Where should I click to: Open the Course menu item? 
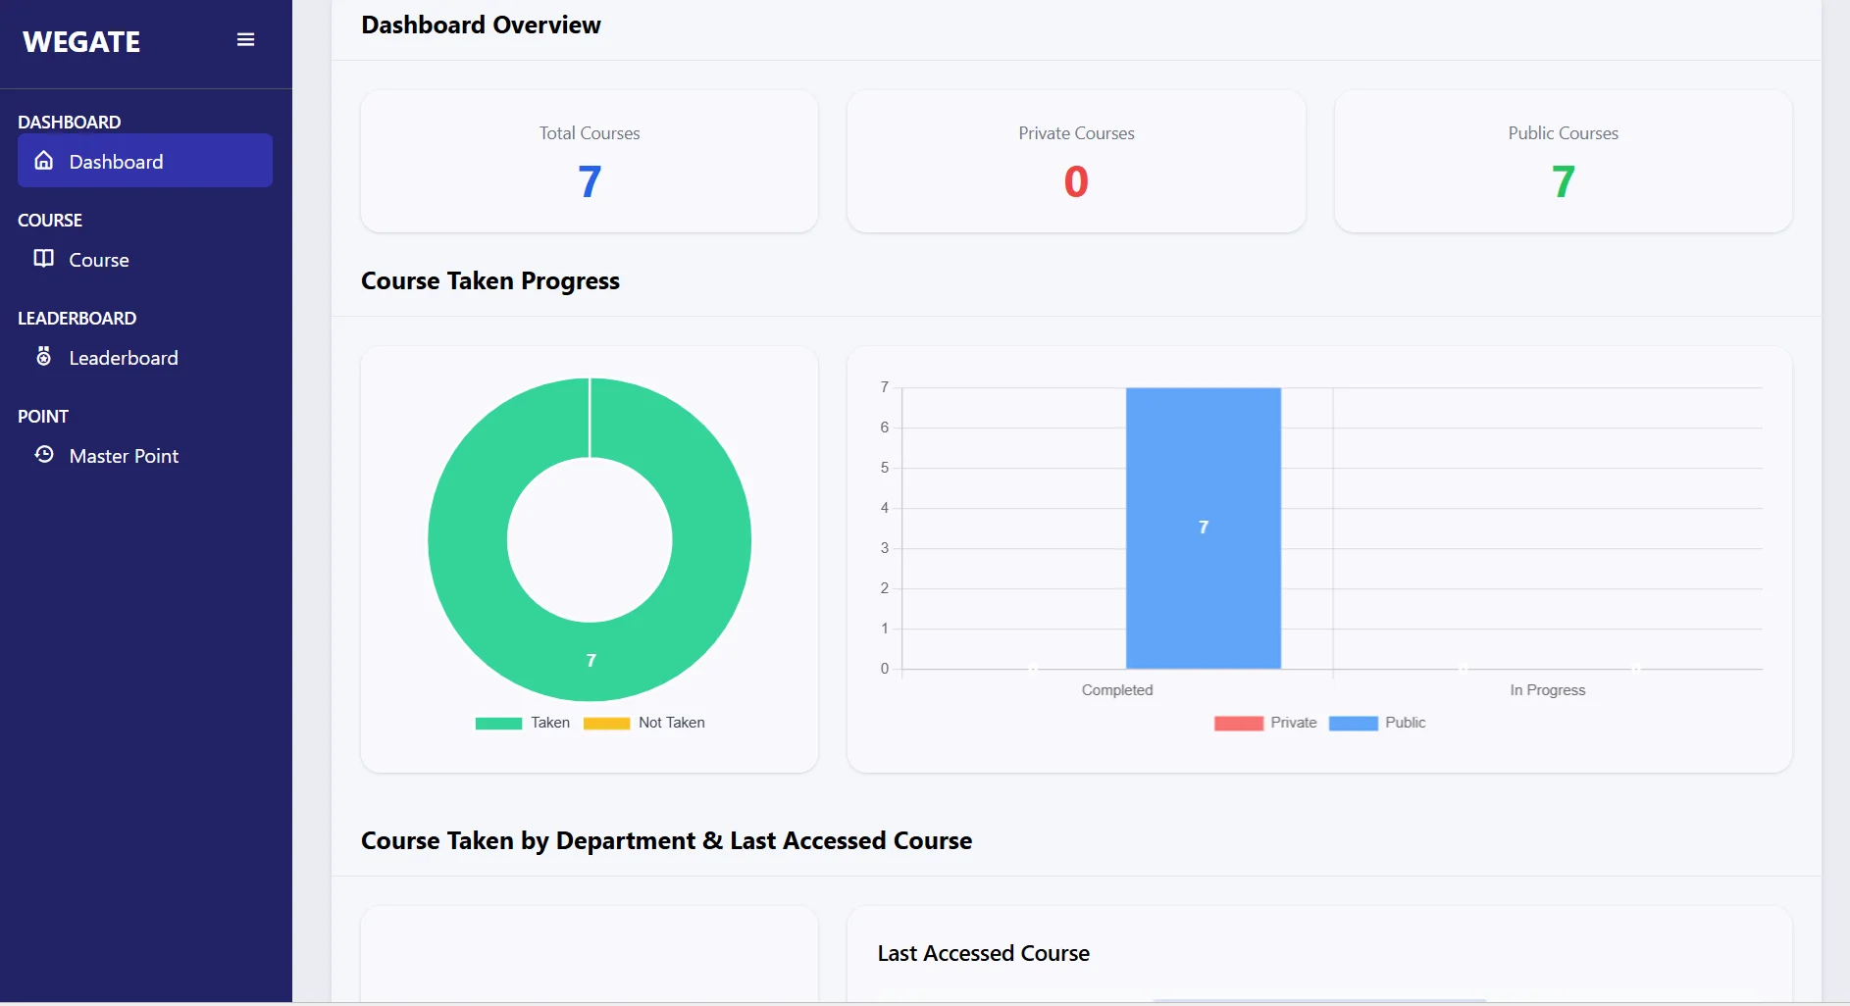(x=99, y=260)
